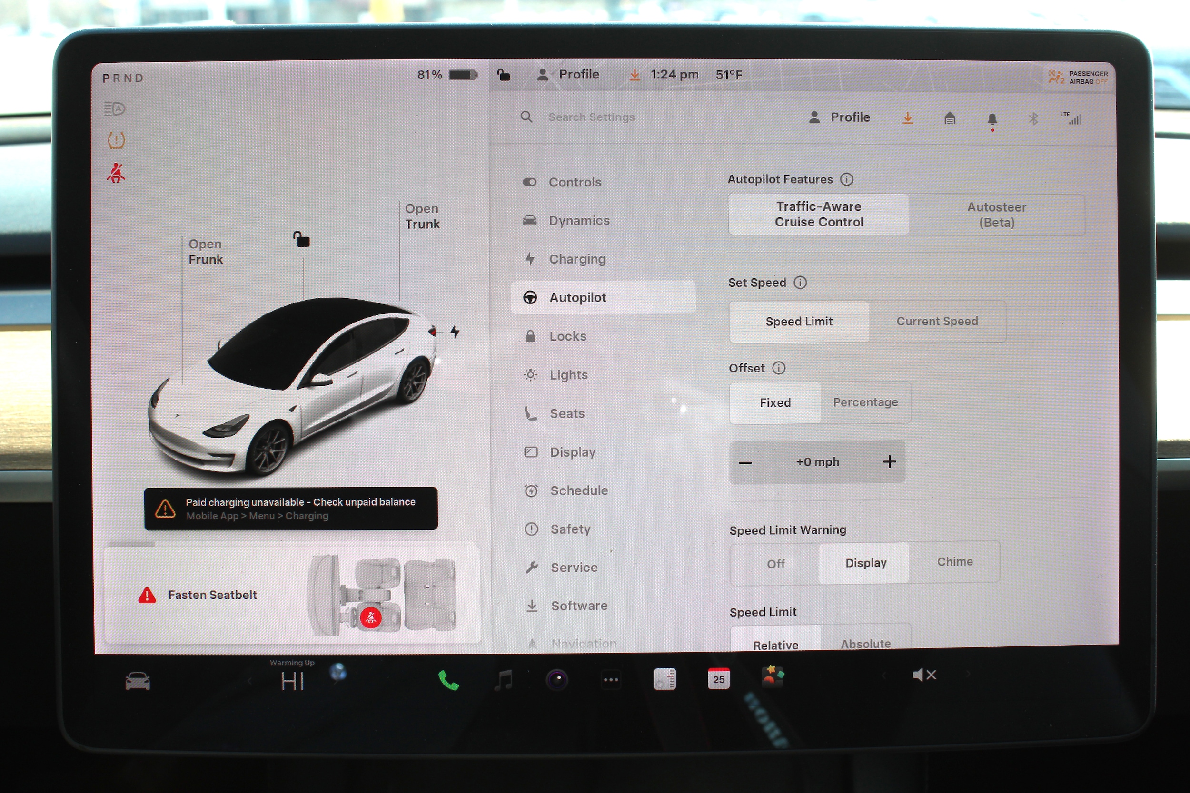The height and width of the screenshot is (793, 1190).
Task: Click the muted volume speaker icon
Action: click(x=924, y=675)
